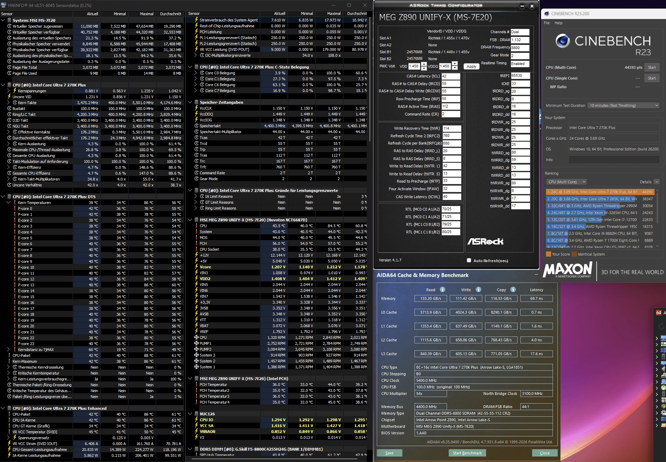Click the fan icon beside PUMP1
The height and width of the screenshot is (462, 666).
point(197,343)
